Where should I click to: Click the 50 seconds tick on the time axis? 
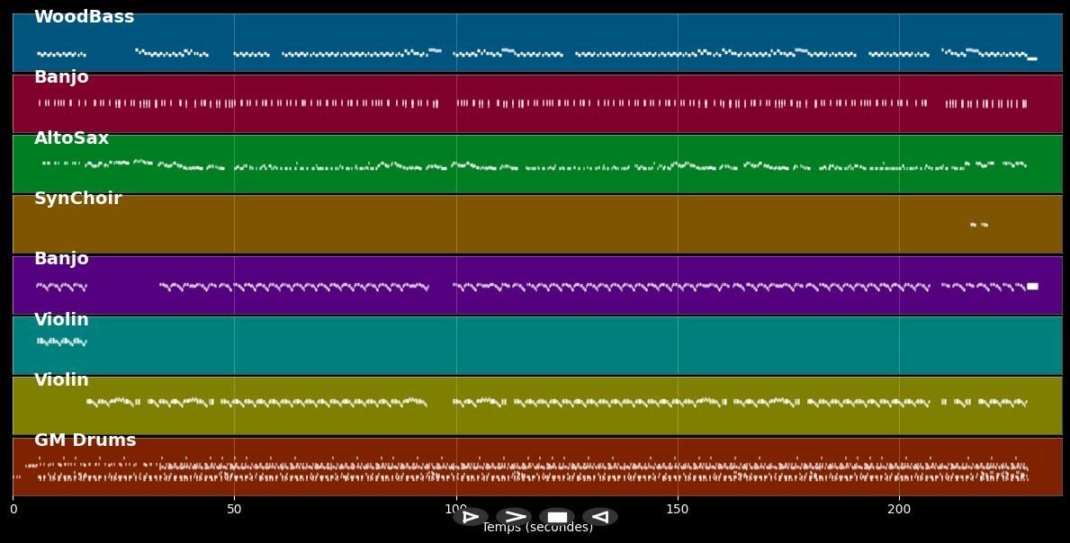point(234,510)
